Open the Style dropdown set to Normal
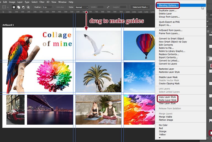Image resolution: width=212 pixels, height=142 pixels. (81, 7)
